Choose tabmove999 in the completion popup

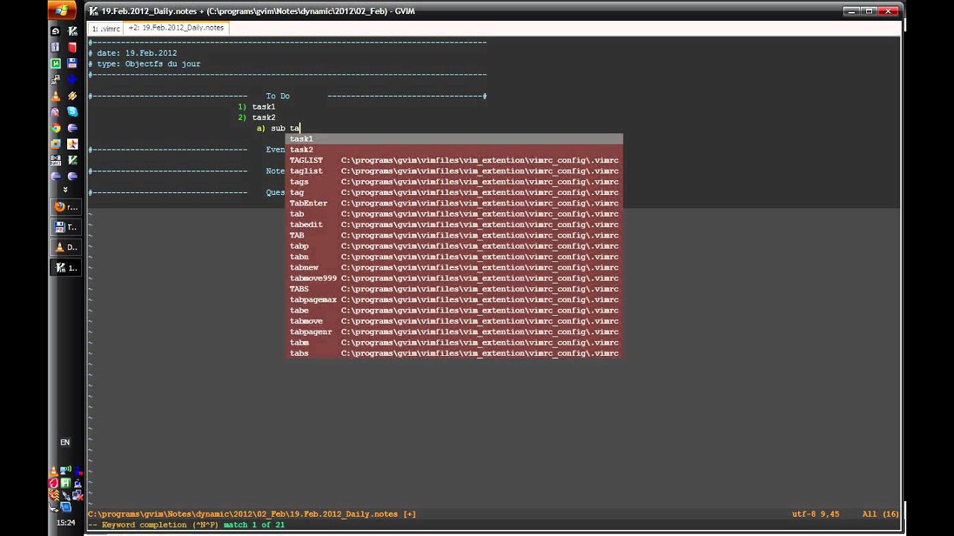454,278
